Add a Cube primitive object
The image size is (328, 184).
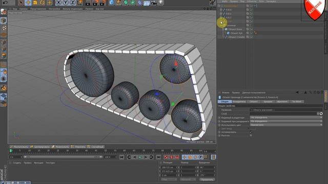112,3
